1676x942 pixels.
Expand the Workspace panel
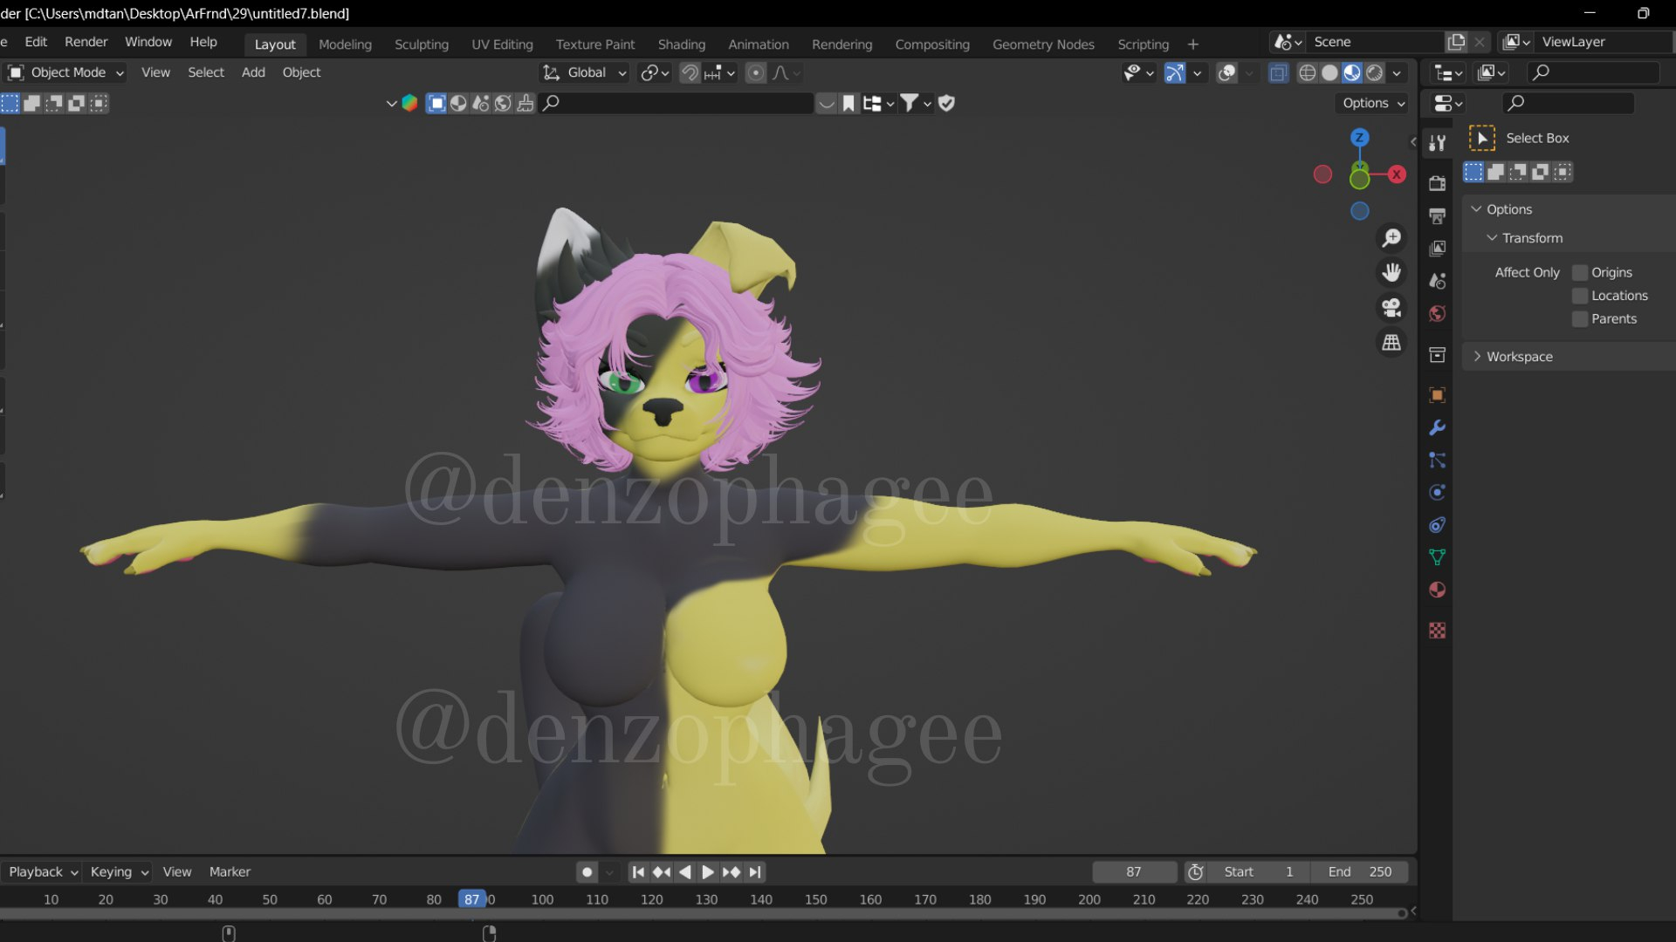pos(1519,357)
